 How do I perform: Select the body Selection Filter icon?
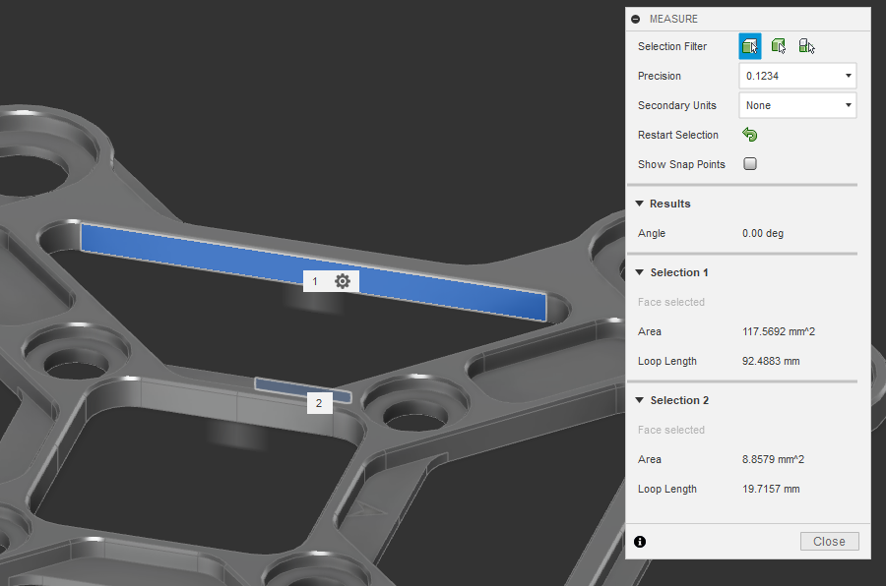[778, 45]
